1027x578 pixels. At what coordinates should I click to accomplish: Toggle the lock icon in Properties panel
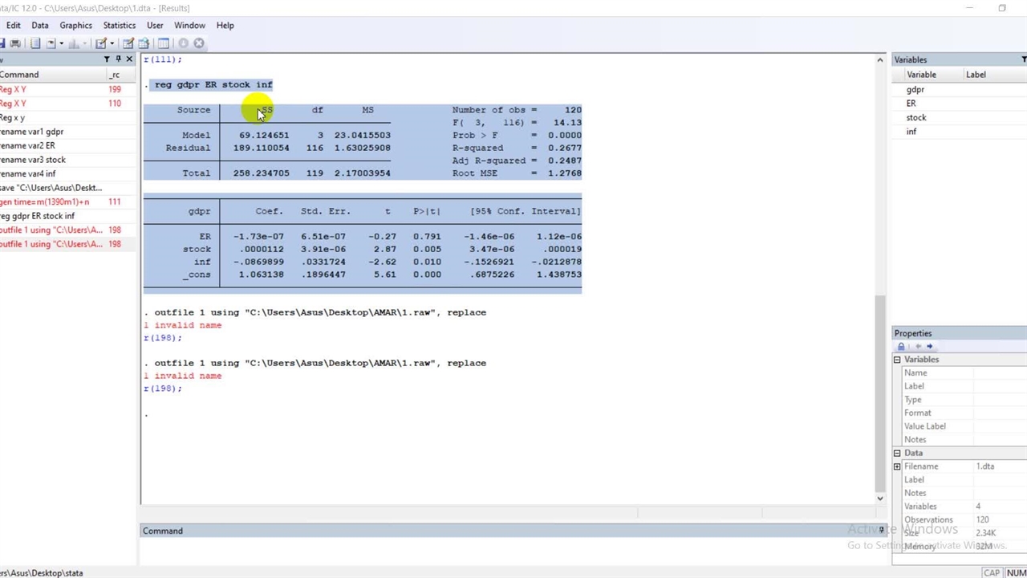(x=901, y=347)
